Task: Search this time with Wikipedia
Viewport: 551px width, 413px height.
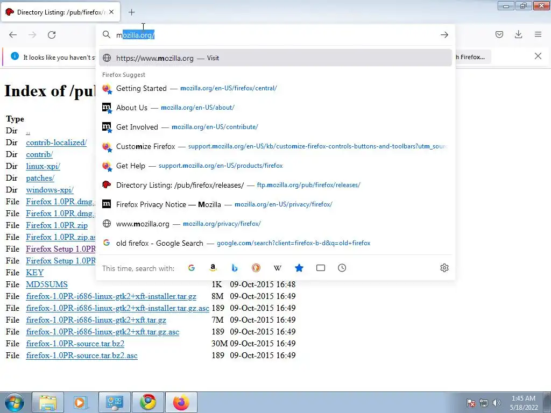Action: (x=277, y=268)
